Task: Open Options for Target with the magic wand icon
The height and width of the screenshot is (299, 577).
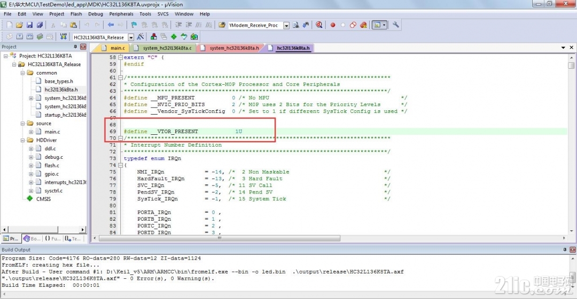Action: click(140, 37)
